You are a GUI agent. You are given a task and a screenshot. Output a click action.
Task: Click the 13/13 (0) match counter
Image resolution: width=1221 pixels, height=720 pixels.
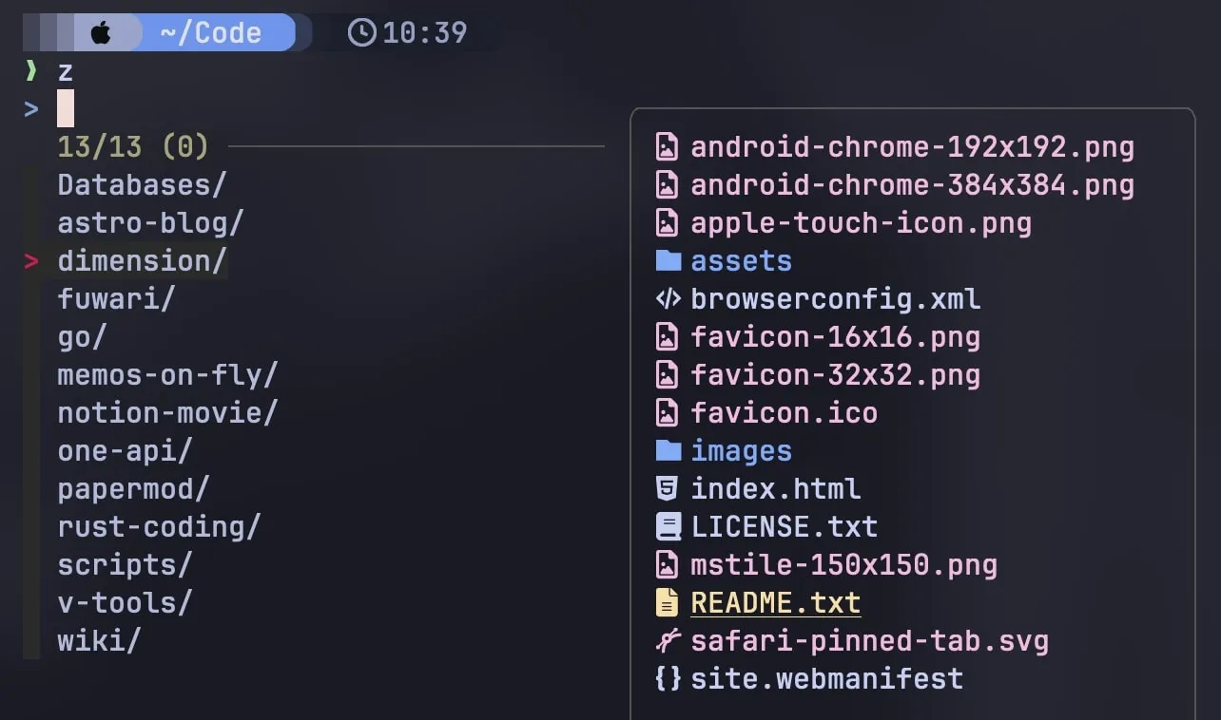(x=132, y=147)
